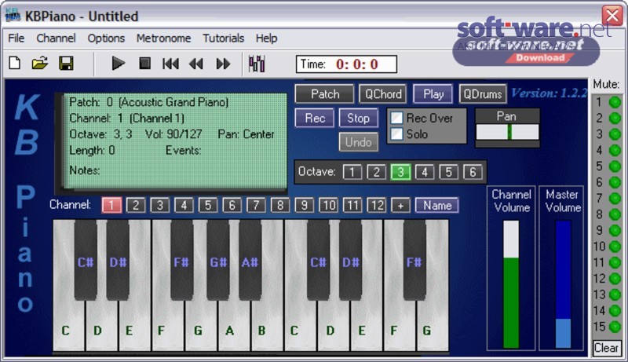Click the blue Stop button
Image resolution: width=628 pixels, height=362 pixels.
click(x=358, y=118)
